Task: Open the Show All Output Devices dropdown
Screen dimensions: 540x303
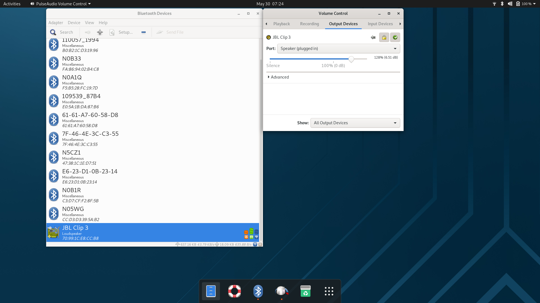Action: [x=355, y=123]
